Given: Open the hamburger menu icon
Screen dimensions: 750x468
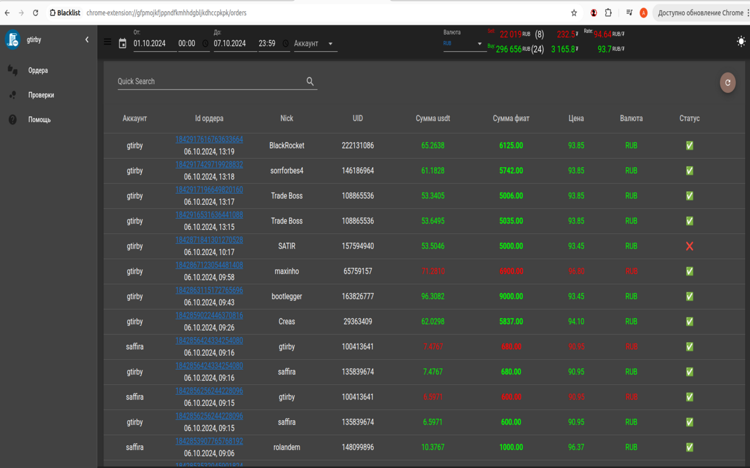Looking at the screenshot, I should point(107,42).
